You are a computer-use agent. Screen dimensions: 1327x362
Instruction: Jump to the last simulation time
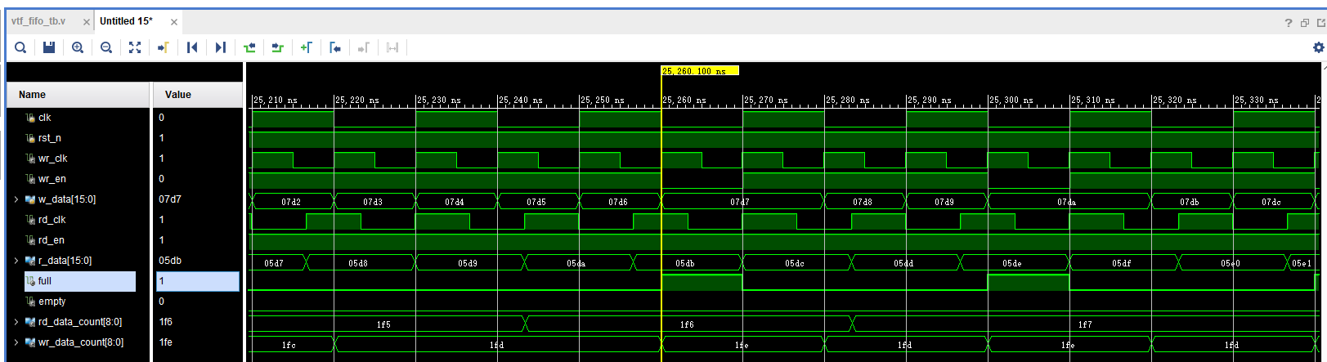pyautogui.click(x=221, y=47)
